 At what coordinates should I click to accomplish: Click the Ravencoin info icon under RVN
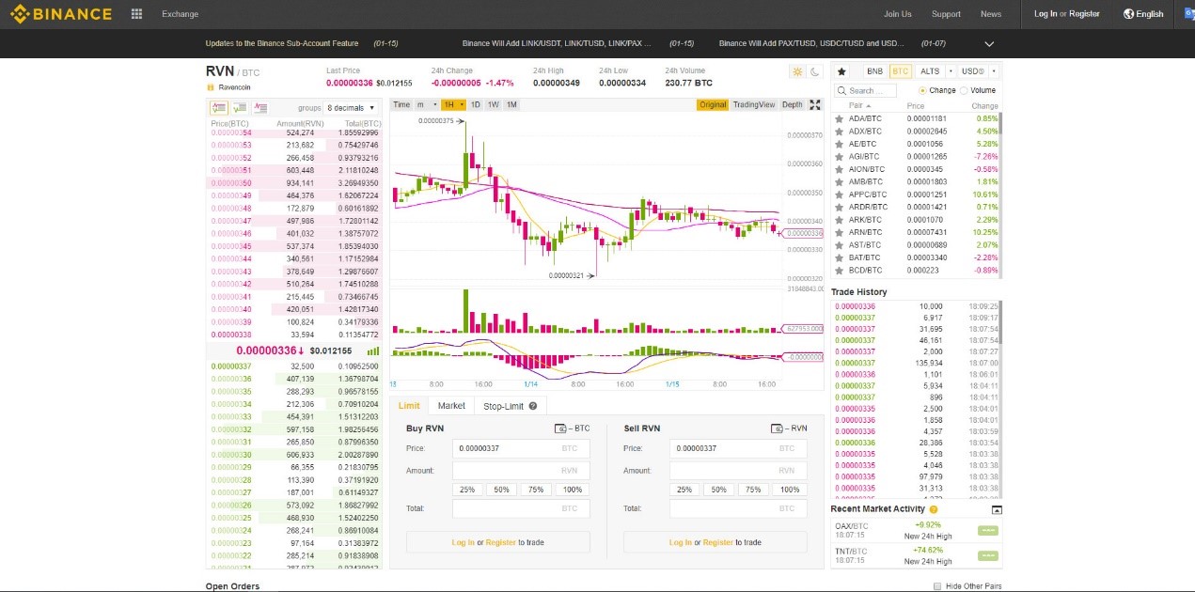[x=211, y=87]
